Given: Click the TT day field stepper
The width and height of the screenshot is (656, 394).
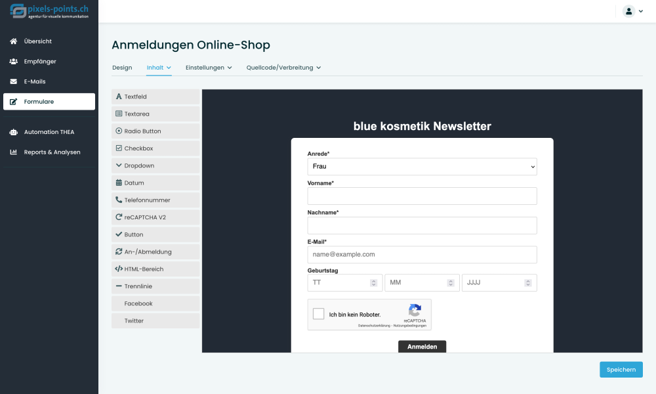Looking at the screenshot, I should pyautogui.click(x=374, y=283).
